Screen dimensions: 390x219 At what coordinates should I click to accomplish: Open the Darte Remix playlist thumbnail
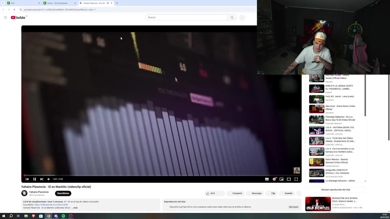coord(317,109)
